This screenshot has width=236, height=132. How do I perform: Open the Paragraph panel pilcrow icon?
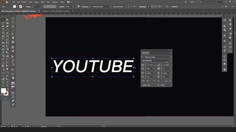(225, 41)
